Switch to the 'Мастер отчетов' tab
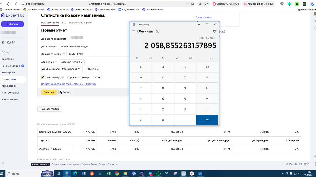The width and height of the screenshot is (316, 177). click(x=50, y=23)
